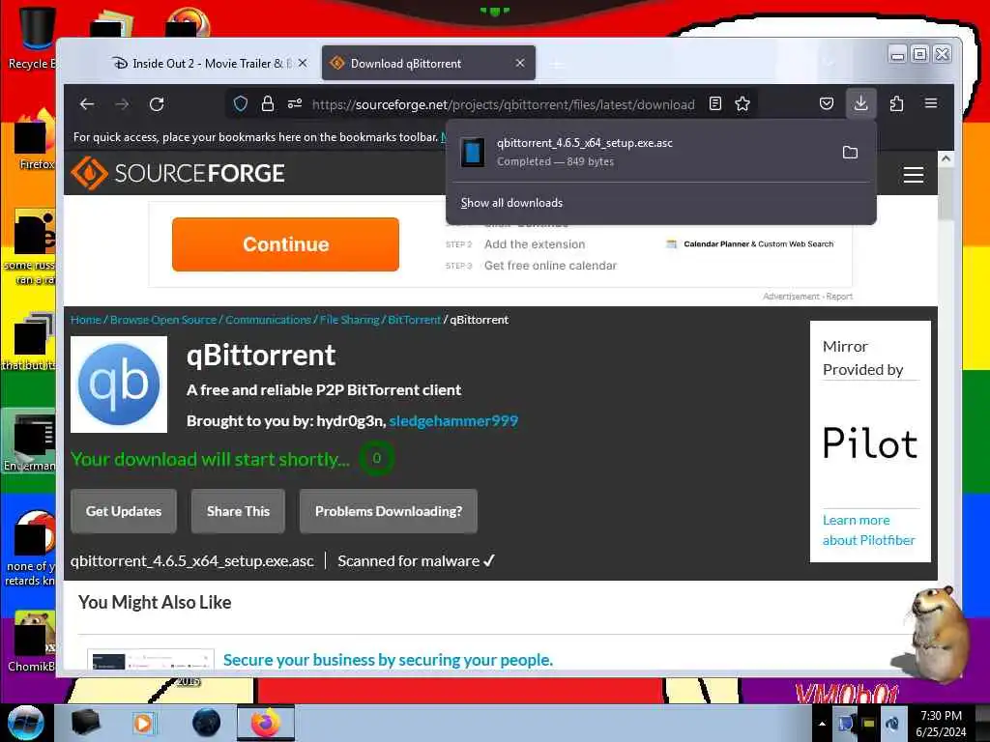The width and height of the screenshot is (990, 742).
Task: Click the orange Continue button
Action: click(285, 244)
